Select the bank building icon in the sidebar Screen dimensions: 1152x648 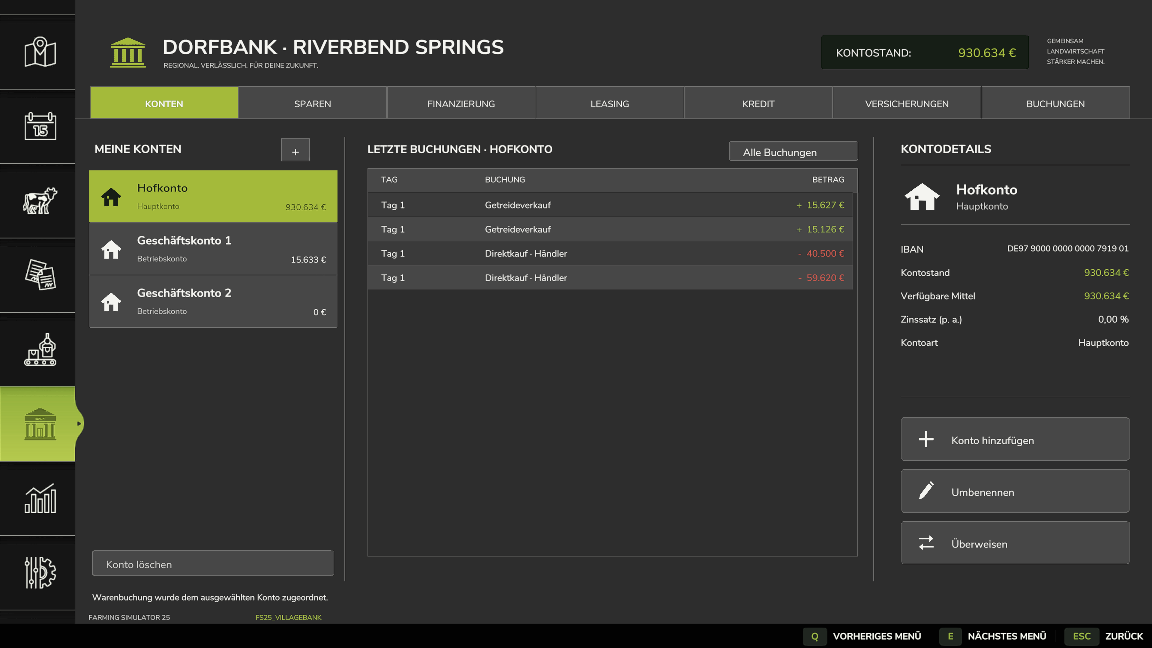40,424
